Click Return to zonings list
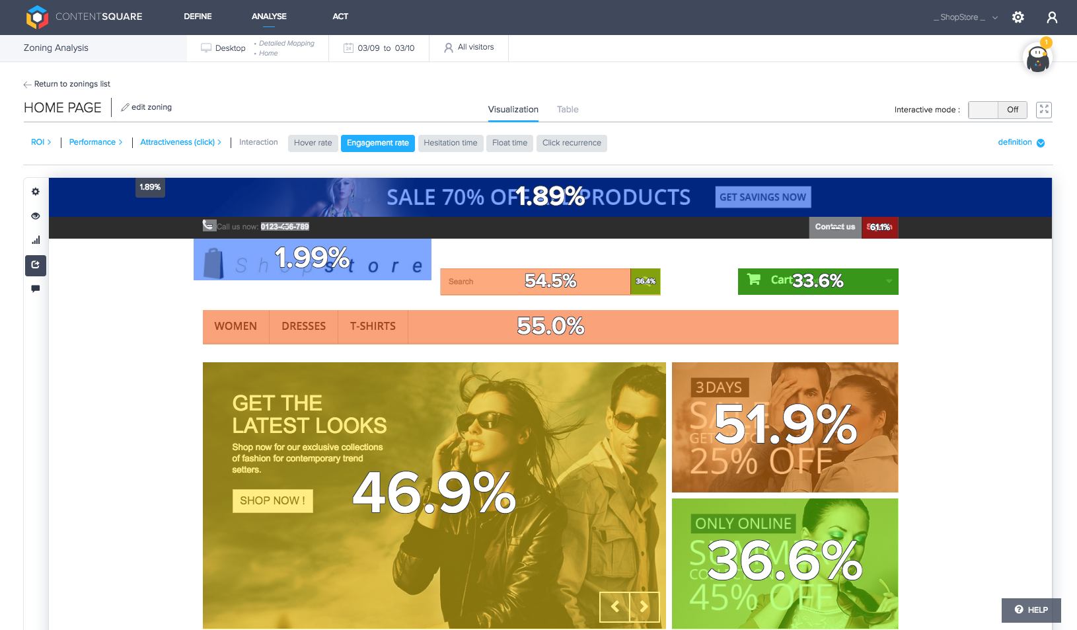This screenshot has width=1077, height=630. [x=67, y=84]
